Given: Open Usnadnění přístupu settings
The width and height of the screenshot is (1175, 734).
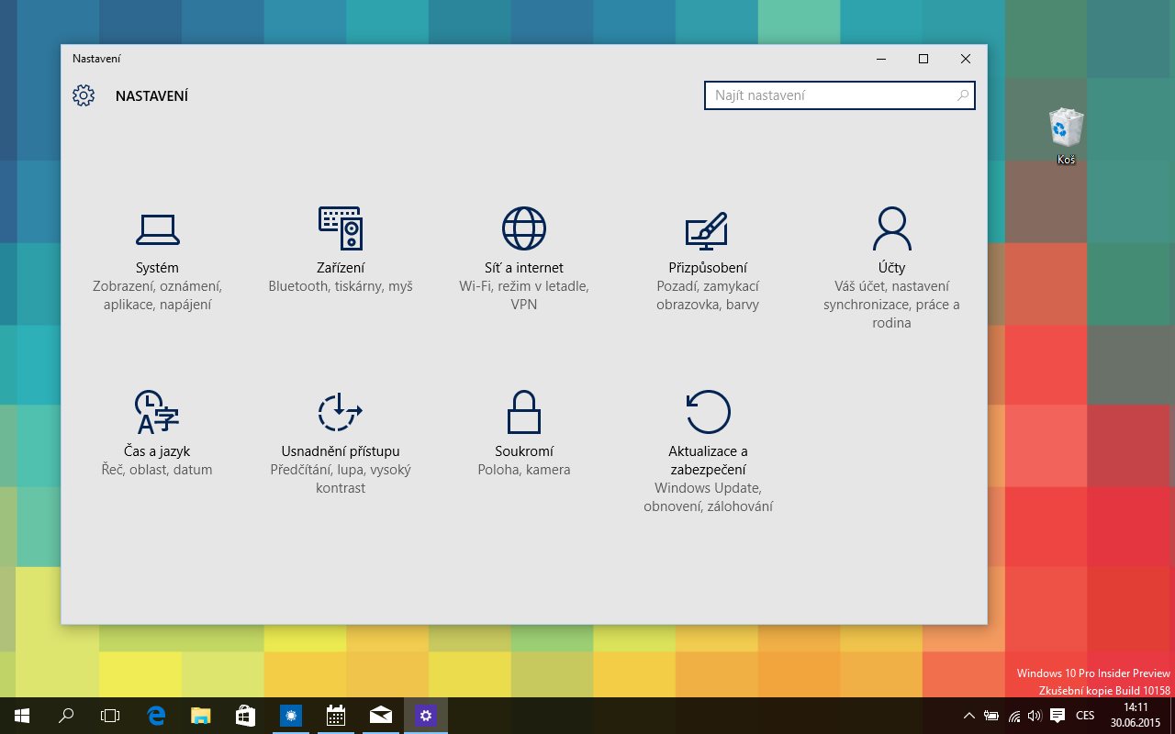Looking at the screenshot, I should click(341, 443).
